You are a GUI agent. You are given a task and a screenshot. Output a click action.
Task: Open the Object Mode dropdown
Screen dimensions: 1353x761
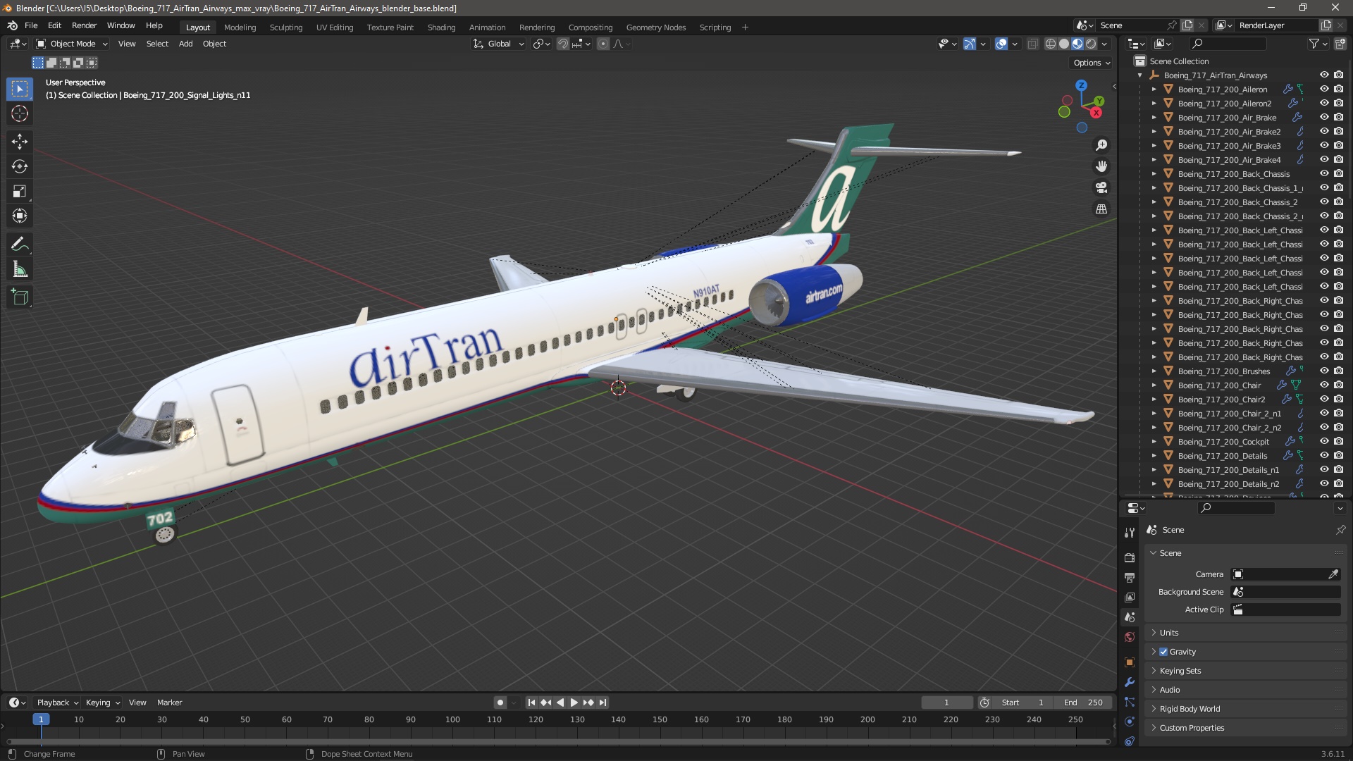pyautogui.click(x=72, y=44)
